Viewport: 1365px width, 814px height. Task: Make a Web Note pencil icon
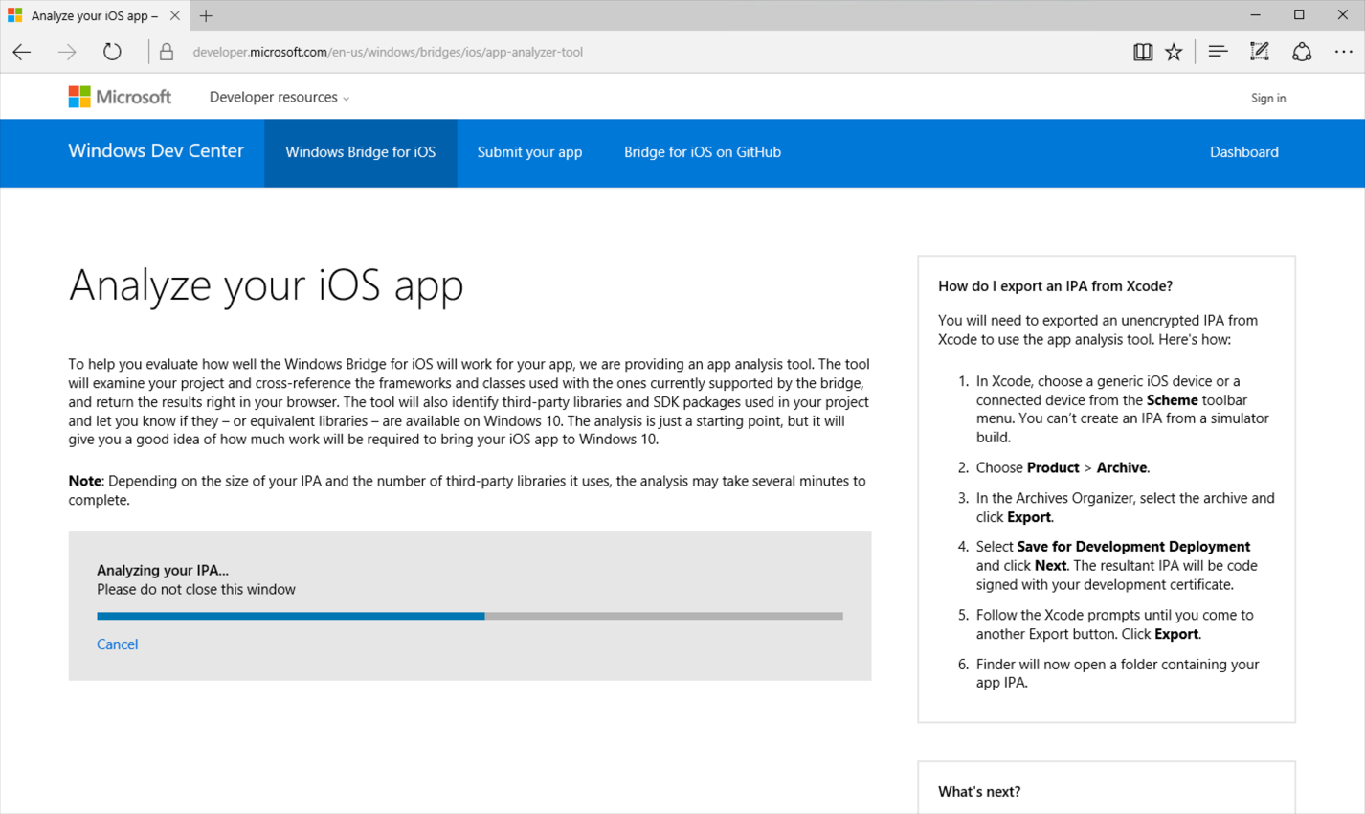1260,52
